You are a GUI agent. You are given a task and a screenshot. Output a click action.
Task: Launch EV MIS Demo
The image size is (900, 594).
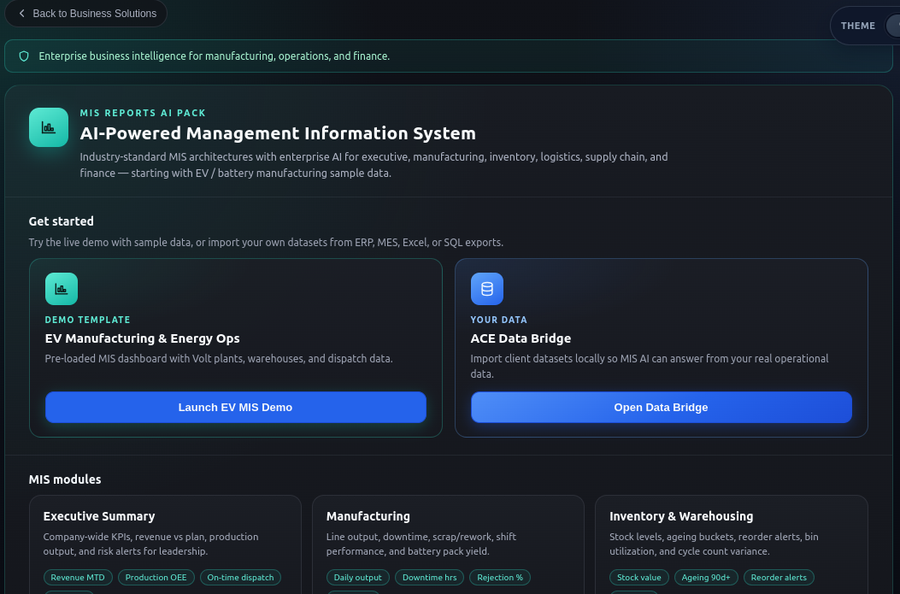(235, 408)
